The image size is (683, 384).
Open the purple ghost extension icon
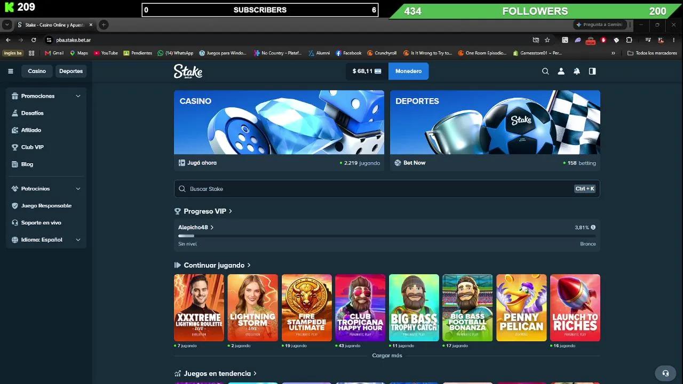point(578,40)
